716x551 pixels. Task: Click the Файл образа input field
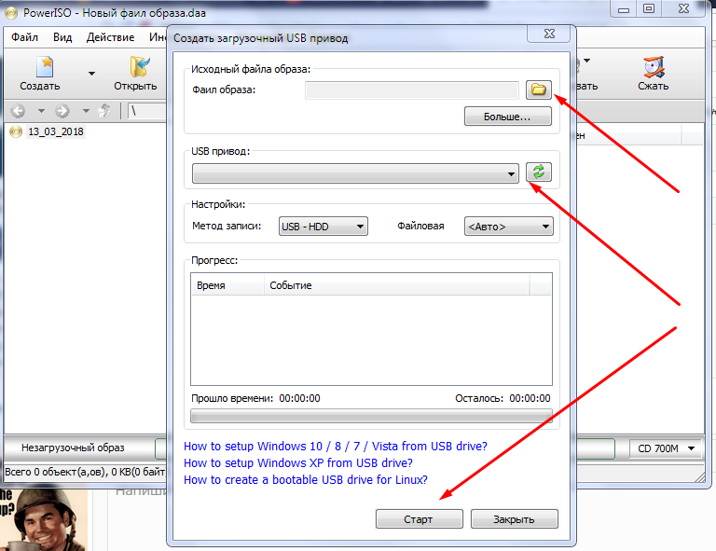click(x=412, y=90)
